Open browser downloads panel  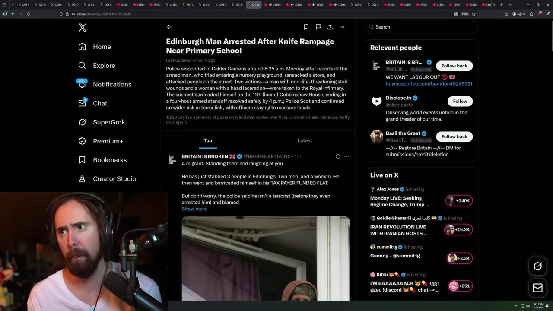[506, 14]
